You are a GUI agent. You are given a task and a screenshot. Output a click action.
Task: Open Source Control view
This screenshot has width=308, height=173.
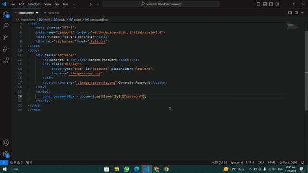[x=6, y=37]
